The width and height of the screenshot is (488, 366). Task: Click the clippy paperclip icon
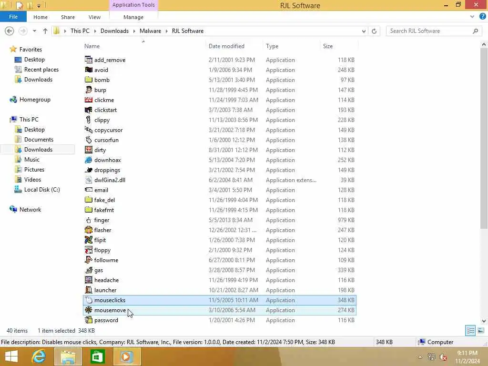[88, 120]
